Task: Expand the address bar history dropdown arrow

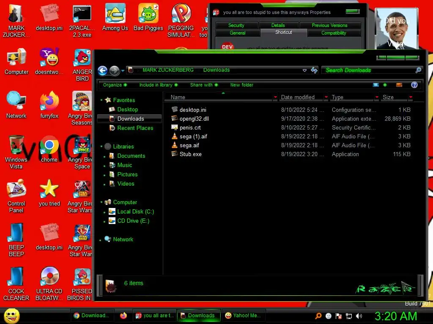Action: (x=304, y=70)
